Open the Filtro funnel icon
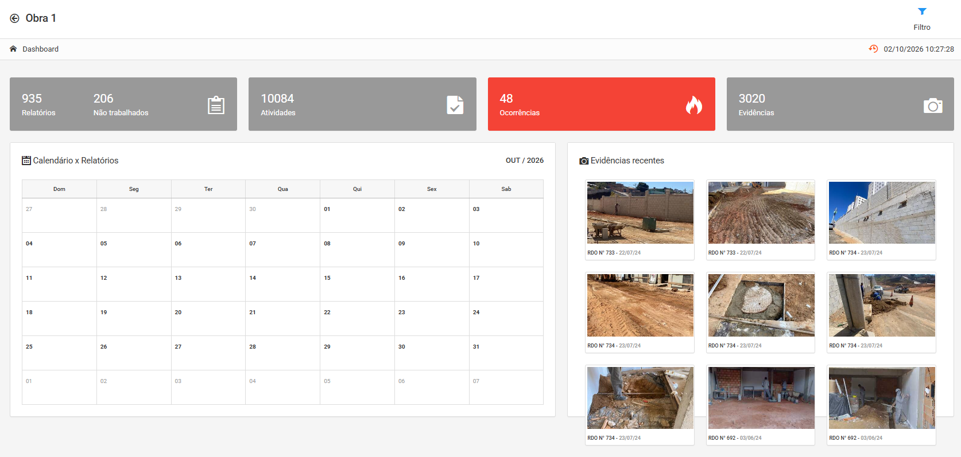The width and height of the screenshot is (961, 457). pos(922,11)
